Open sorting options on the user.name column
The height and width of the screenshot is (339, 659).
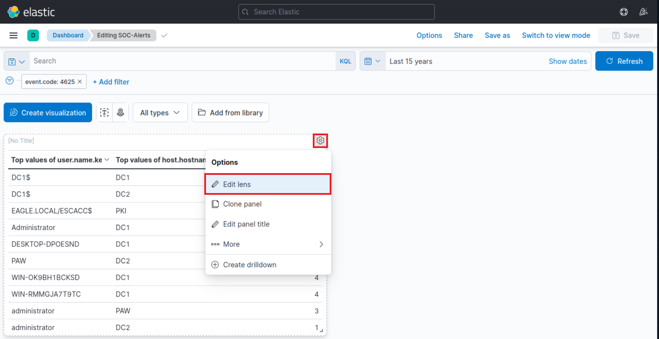click(x=107, y=159)
